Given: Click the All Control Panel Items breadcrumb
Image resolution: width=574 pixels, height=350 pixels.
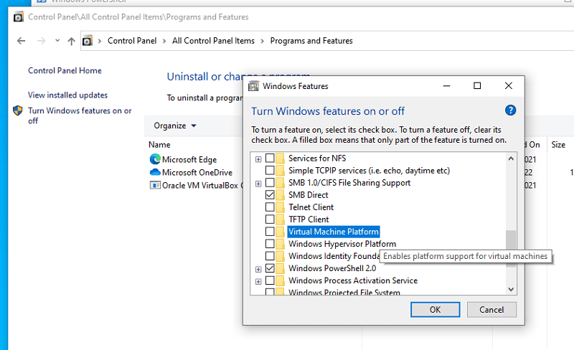Looking at the screenshot, I should 213,41.
